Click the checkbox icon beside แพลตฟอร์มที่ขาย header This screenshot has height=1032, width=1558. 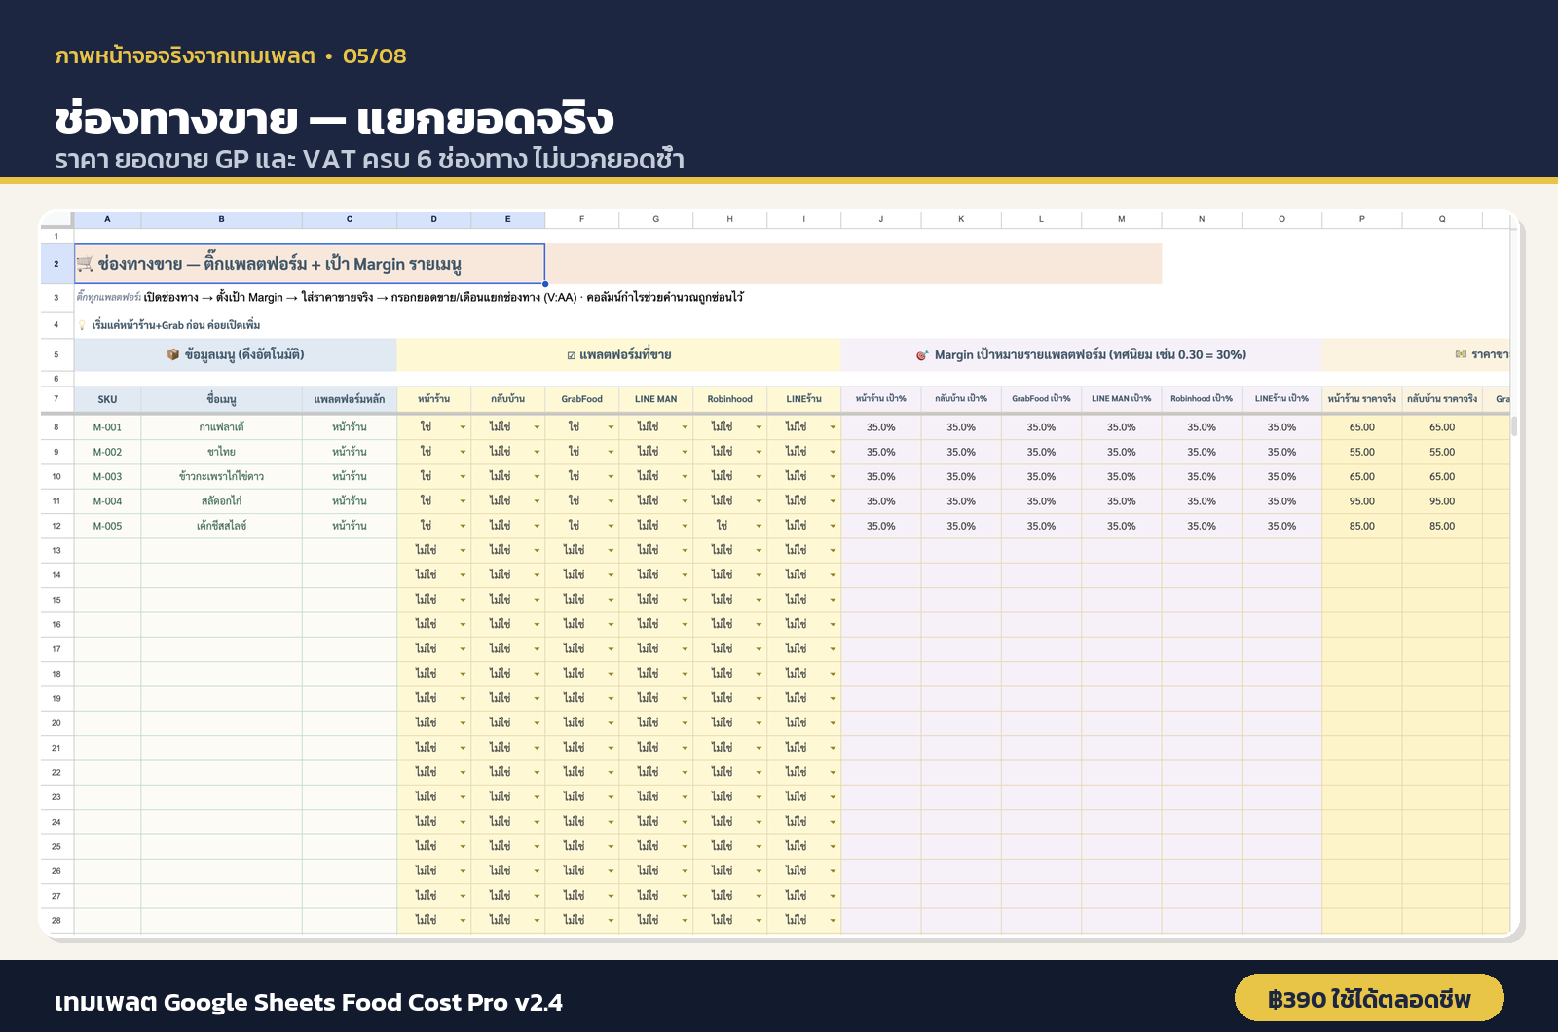572,355
